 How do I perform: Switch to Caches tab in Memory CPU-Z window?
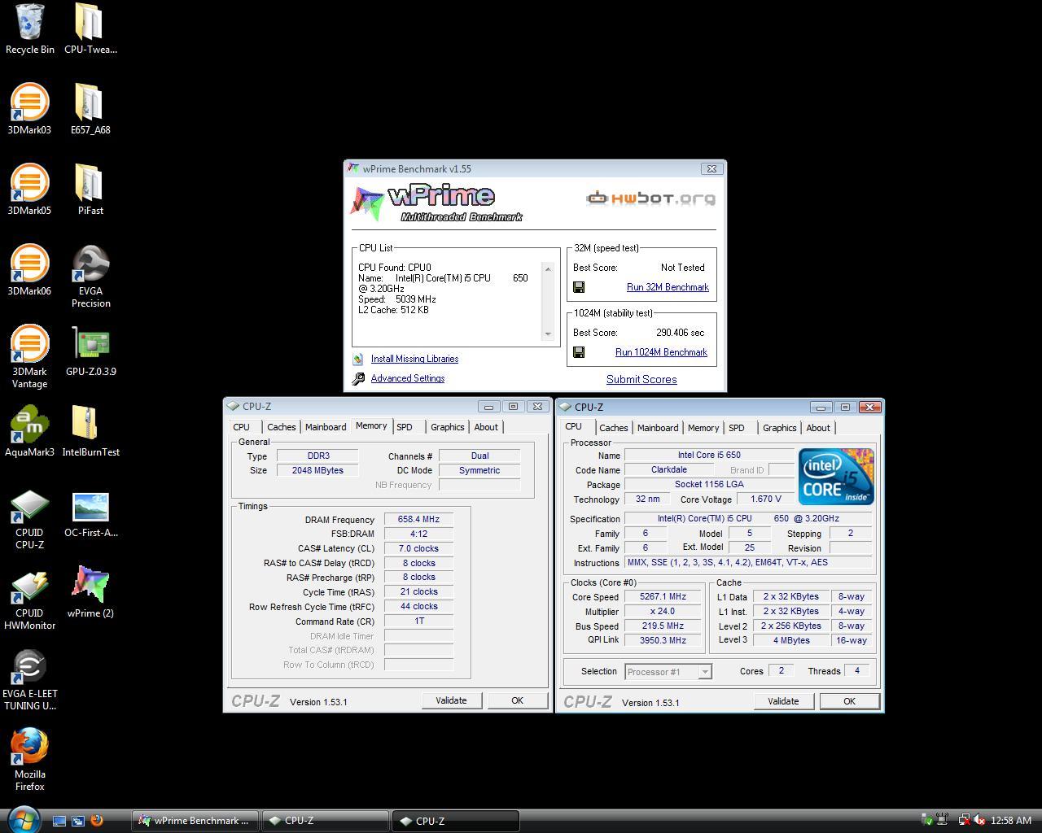282,427
